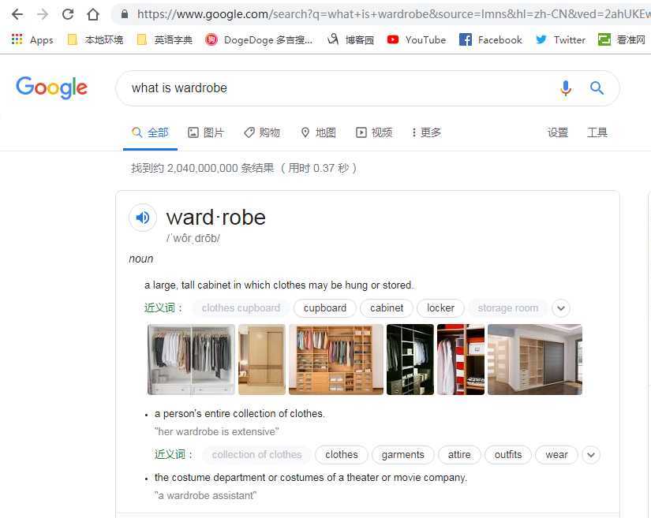This screenshot has height=518, width=651.
Task: Select the 全部 results tab
Action: point(150,132)
